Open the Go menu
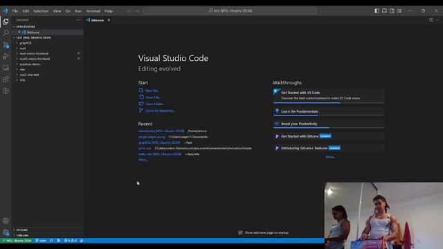 pos(68,11)
